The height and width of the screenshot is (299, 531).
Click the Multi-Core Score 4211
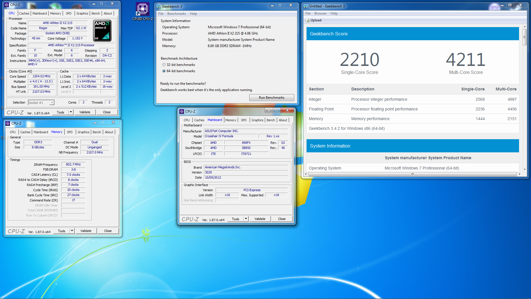pos(466,60)
